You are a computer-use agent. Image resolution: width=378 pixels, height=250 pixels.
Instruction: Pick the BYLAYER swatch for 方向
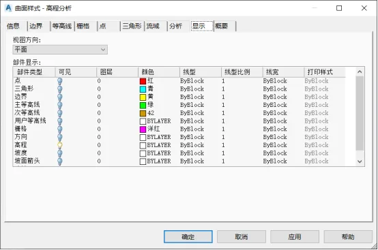tap(143, 138)
